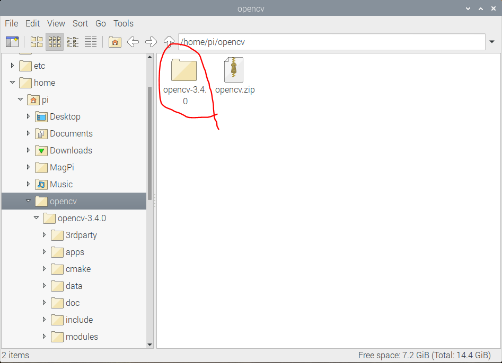The height and width of the screenshot is (363, 502).
Task: Open the Edit menu
Action: coord(33,23)
